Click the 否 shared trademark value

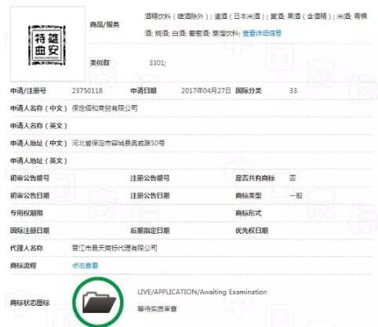pos(293,178)
